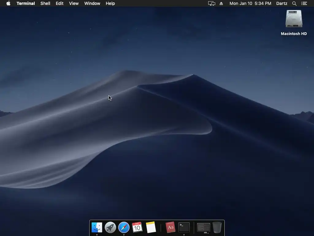Open the Help menu

click(110, 3)
